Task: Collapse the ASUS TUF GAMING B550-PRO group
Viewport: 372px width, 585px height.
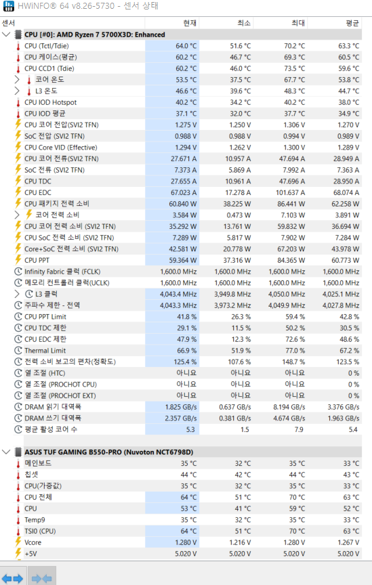Action: (6, 452)
